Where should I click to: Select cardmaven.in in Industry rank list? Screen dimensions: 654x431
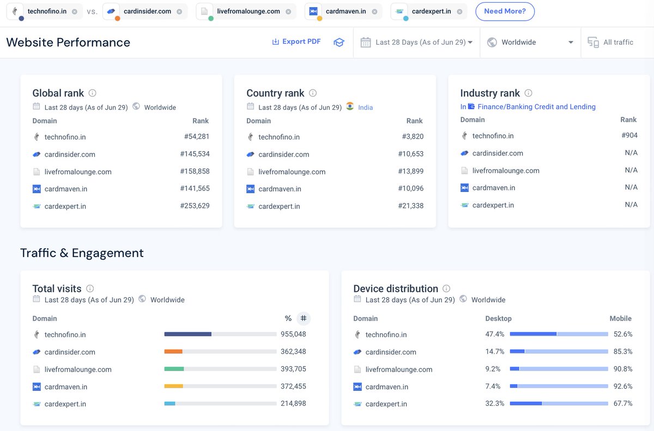494,188
